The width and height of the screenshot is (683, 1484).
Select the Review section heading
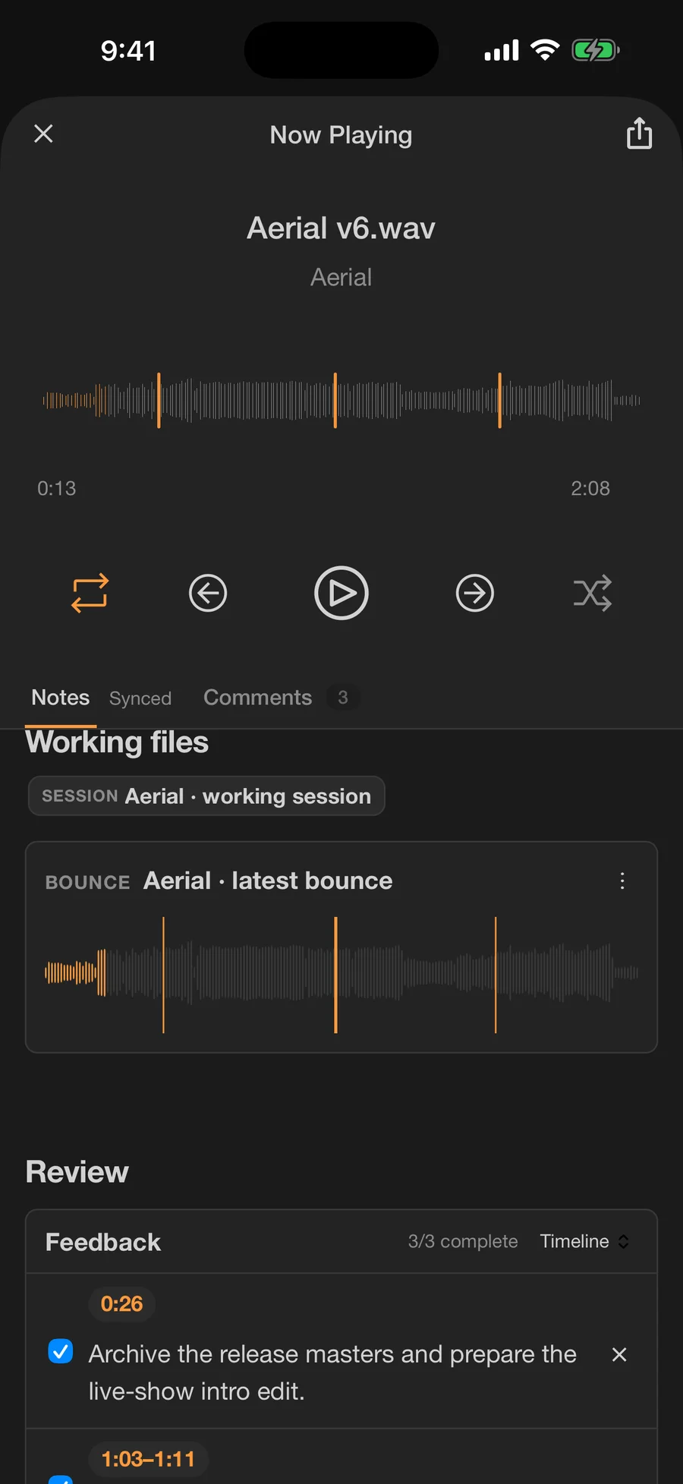77,1172
